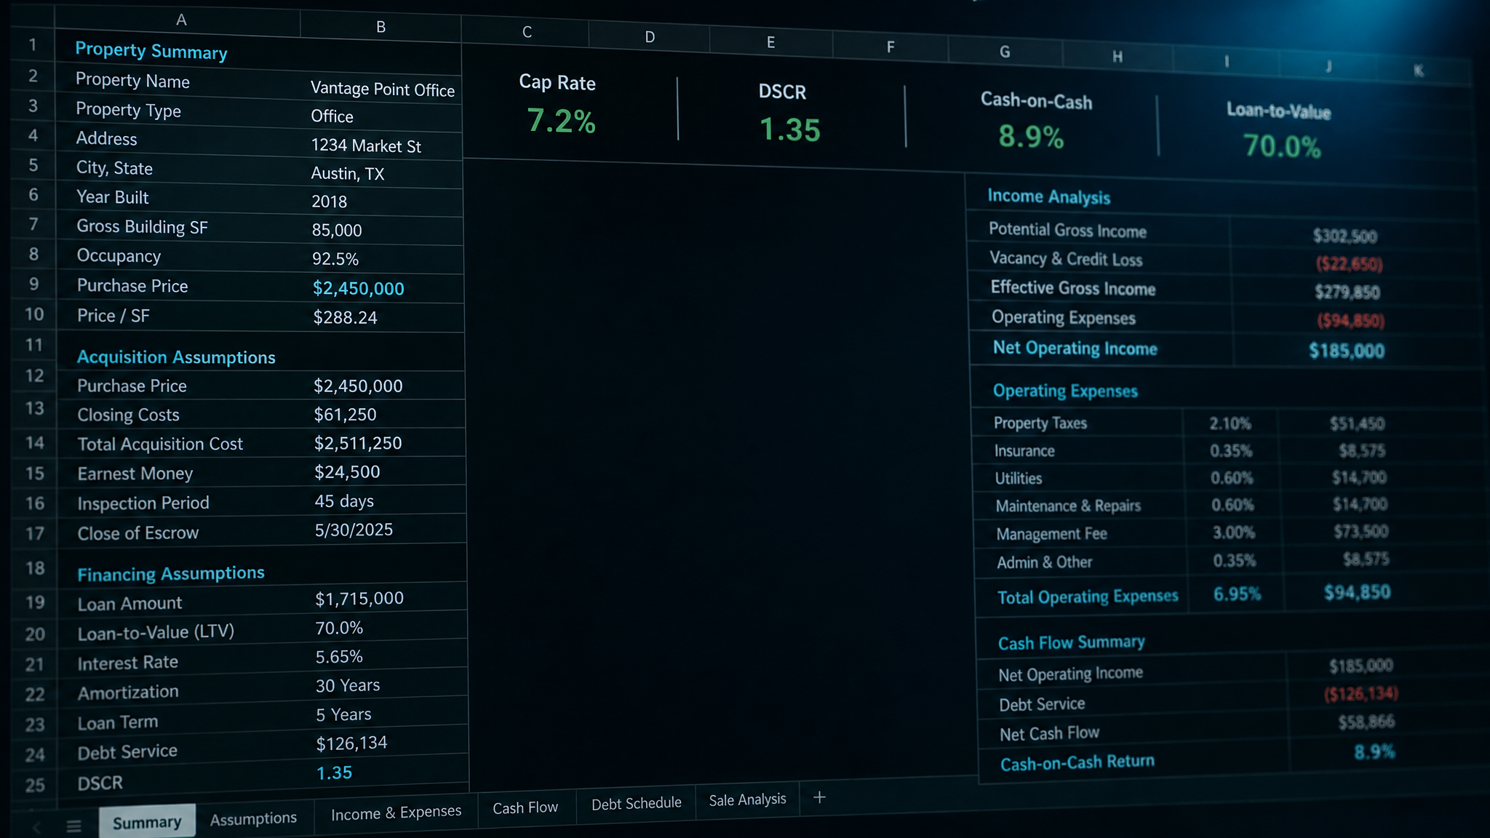This screenshot has height=838, width=1490.
Task: Select the Cash Flow sheet tab
Action: click(525, 807)
